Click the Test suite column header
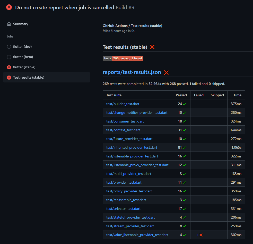This screenshot has width=253, height=244. [x=114, y=95]
